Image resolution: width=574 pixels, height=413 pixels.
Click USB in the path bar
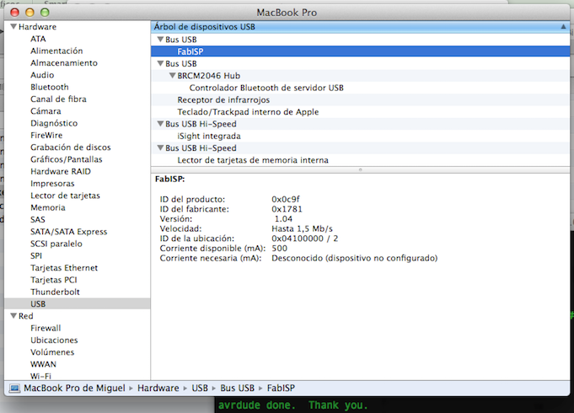(x=200, y=388)
